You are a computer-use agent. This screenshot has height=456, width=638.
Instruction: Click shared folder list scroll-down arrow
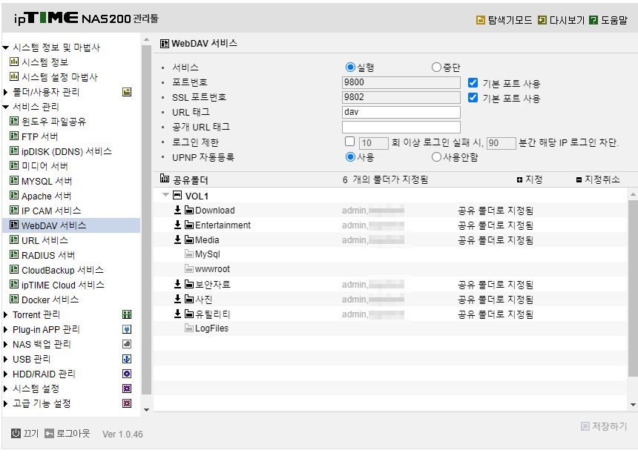tap(633, 405)
